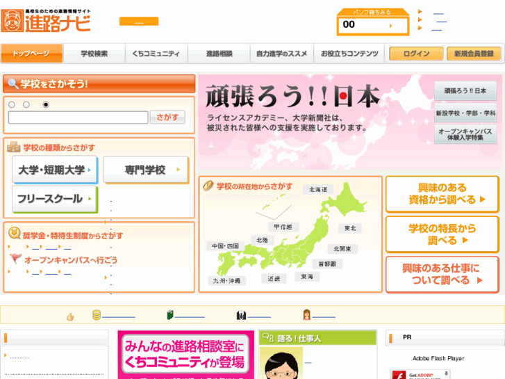The image size is (505, 379).
Task: Select 首都圏 region label on the map
Action: tap(327, 264)
